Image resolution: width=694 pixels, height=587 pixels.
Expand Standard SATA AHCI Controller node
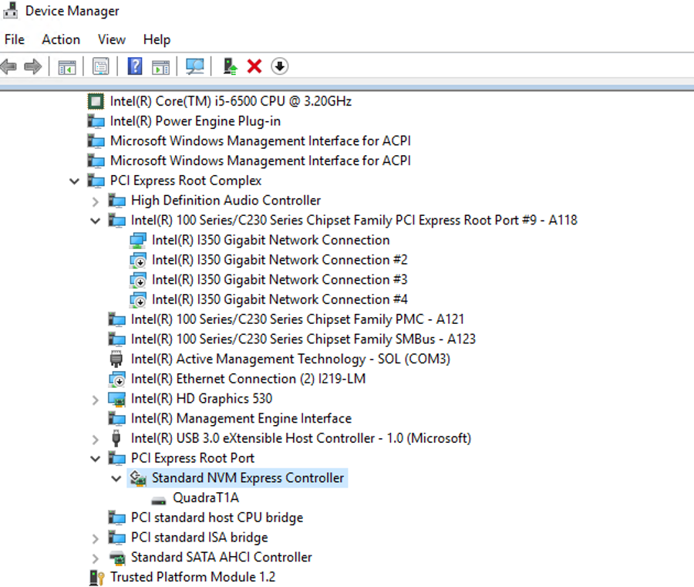tap(95, 558)
